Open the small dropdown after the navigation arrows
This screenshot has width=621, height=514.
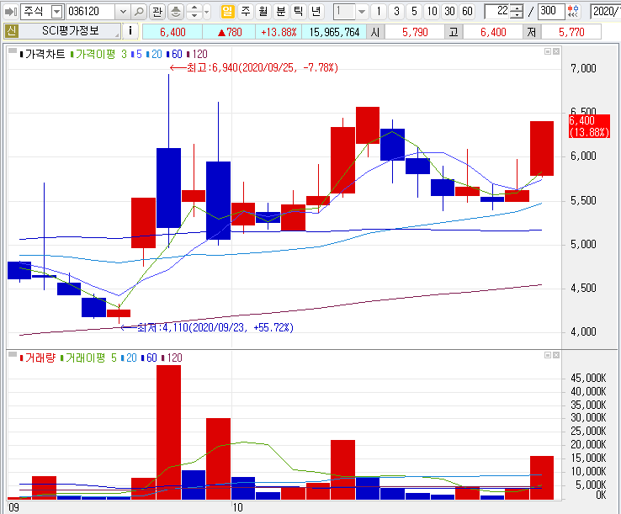pos(207,12)
